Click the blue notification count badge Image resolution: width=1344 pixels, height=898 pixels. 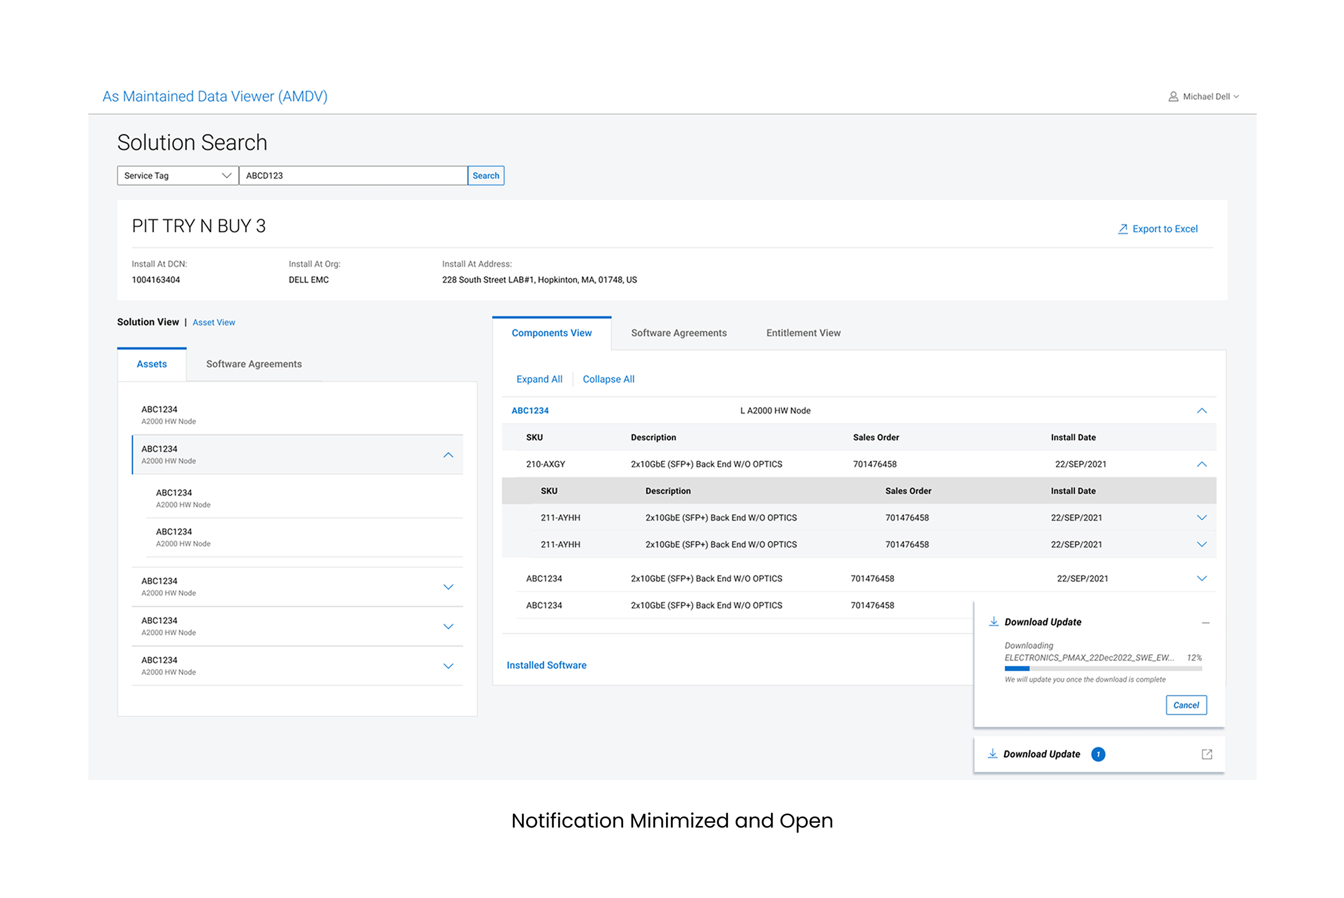click(1098, 755)
